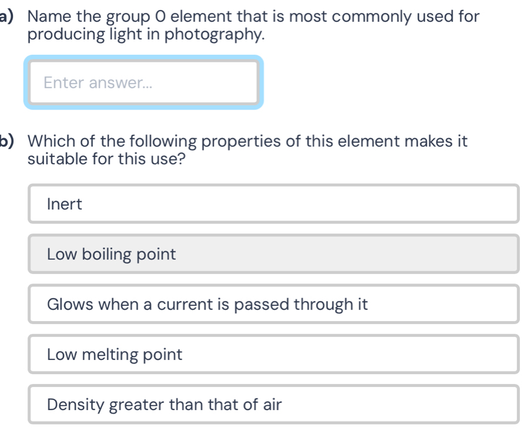528x430 pixels.
Task: Pick the 'Low melting point' option
Action: point(273,354)
